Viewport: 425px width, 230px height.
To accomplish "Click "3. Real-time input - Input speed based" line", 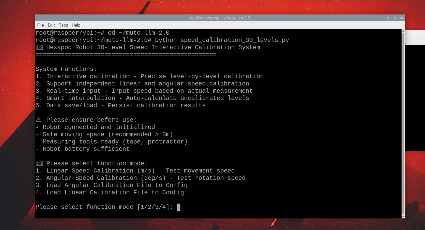I will pyautogui.click(x=144, y=91).
